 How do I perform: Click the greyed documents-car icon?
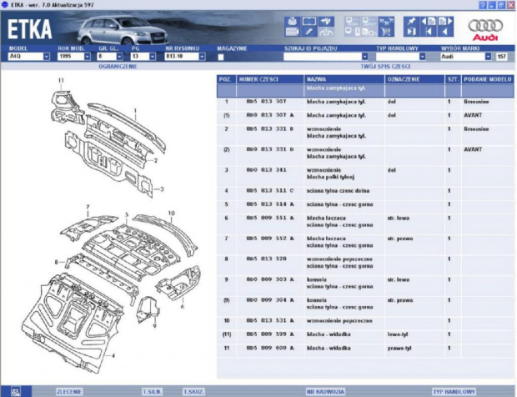[369, 32]
